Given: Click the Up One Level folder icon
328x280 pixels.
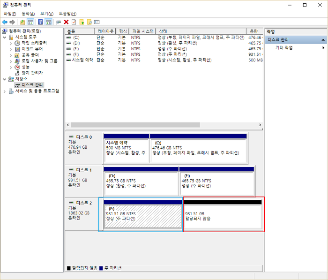Looking at the screenshot, I should click(22, 22).
